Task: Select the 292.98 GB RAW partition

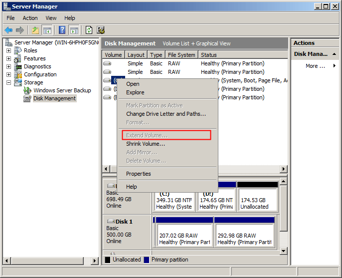Action: click(x=244, y=232)
